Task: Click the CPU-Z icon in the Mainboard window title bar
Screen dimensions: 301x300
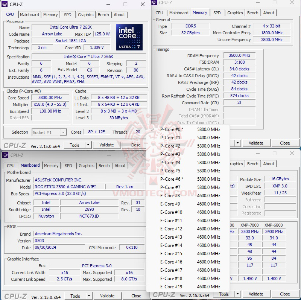Action: point(5,155)
